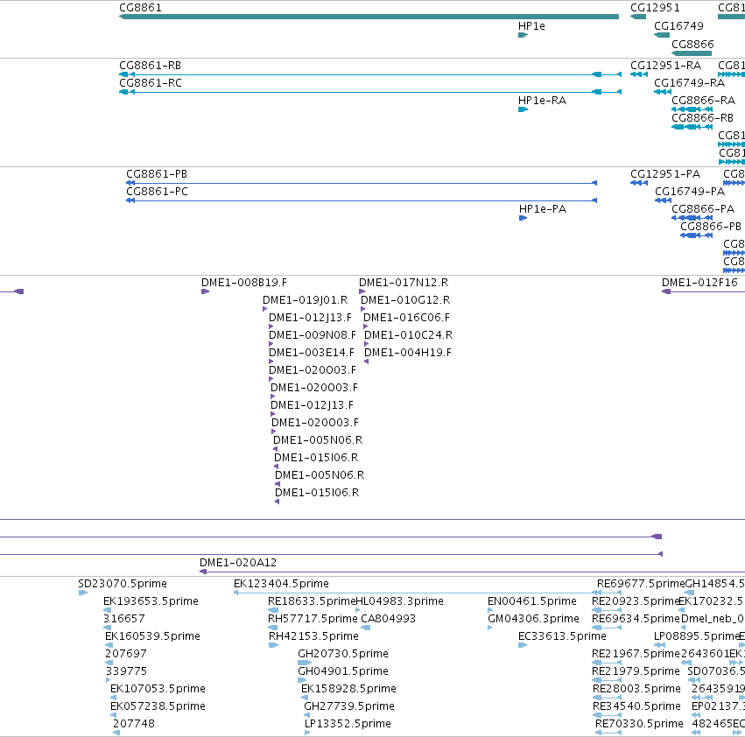Image resolution: width=745 pixels, height=737 pixels.
Task: Open protein CG12951-PA
Action: 665,174
